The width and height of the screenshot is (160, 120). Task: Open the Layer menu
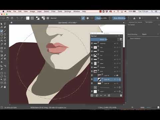(x=39, y=11)
